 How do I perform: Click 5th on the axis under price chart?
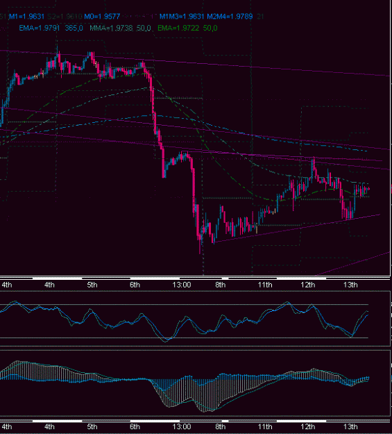click(x=92, y=285)
